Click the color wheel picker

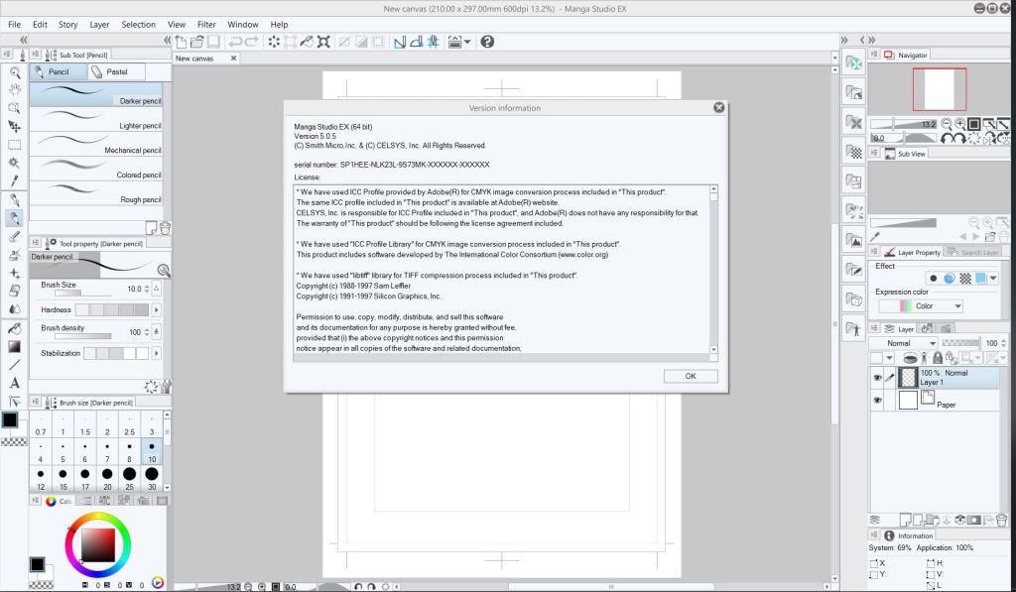point(97,544)
